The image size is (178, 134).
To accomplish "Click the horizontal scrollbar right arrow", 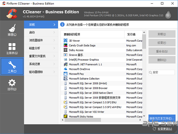I will 140,120.
